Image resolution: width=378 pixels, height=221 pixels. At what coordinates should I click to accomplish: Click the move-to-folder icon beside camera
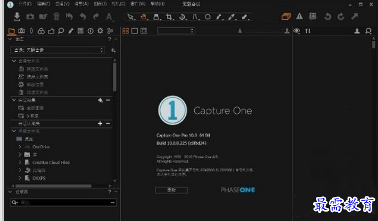[x=43, y=16]
